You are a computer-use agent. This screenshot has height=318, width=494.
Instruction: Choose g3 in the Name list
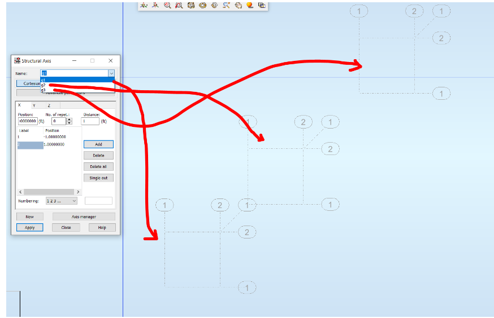77,90
